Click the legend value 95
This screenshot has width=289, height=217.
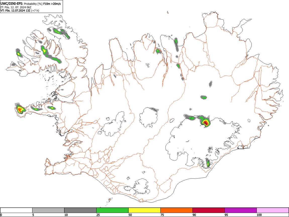click(x=226, y=215)
